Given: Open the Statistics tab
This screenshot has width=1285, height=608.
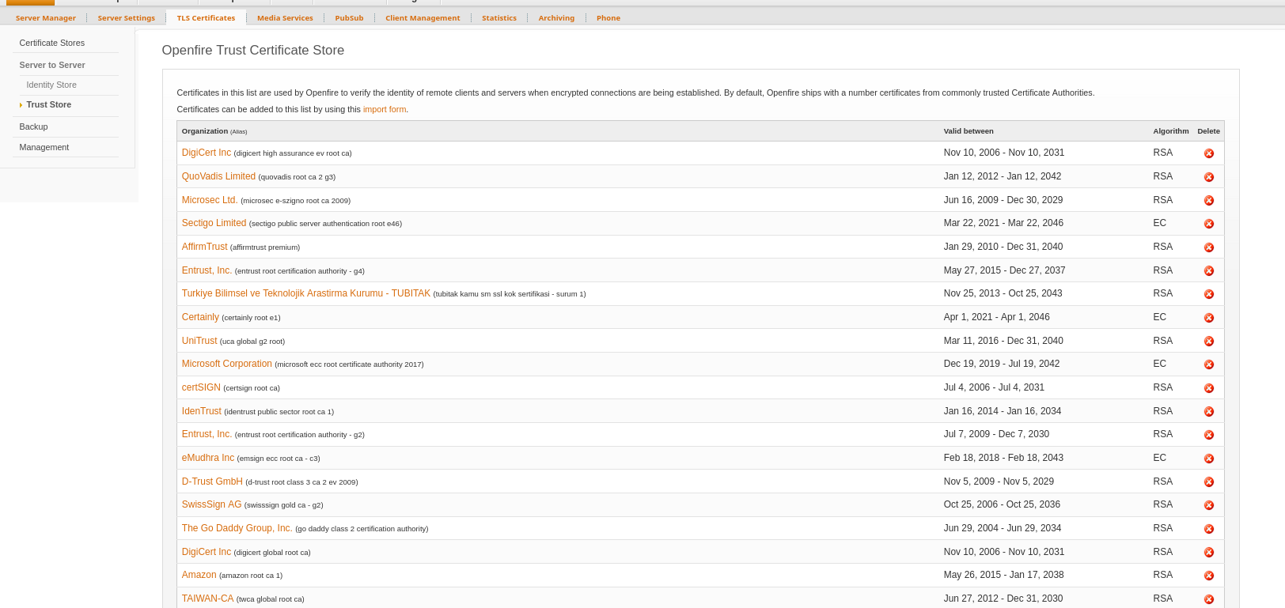Looking at the screenshot, I should click(x=499, y=18).
